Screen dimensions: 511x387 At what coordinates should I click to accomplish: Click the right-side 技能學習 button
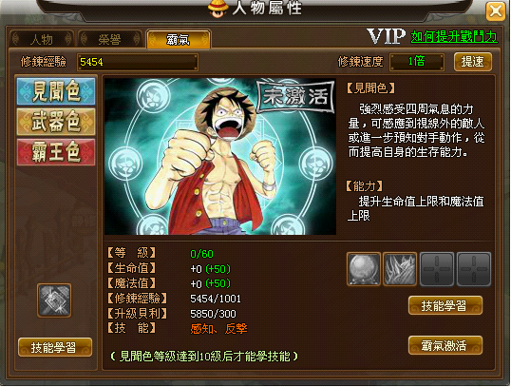click(445, 305)
